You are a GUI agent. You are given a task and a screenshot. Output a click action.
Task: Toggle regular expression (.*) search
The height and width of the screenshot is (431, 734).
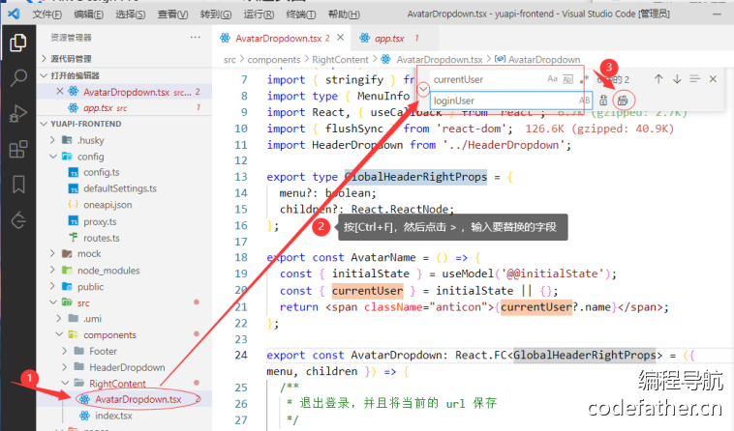[583, 79]
